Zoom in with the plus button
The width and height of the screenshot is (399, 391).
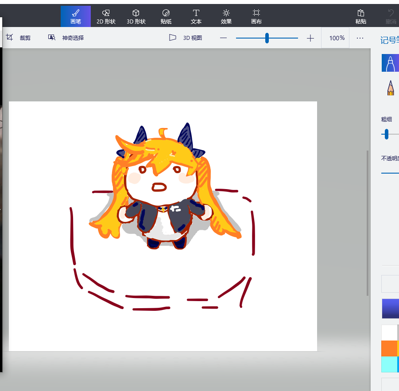pos(310,39)
